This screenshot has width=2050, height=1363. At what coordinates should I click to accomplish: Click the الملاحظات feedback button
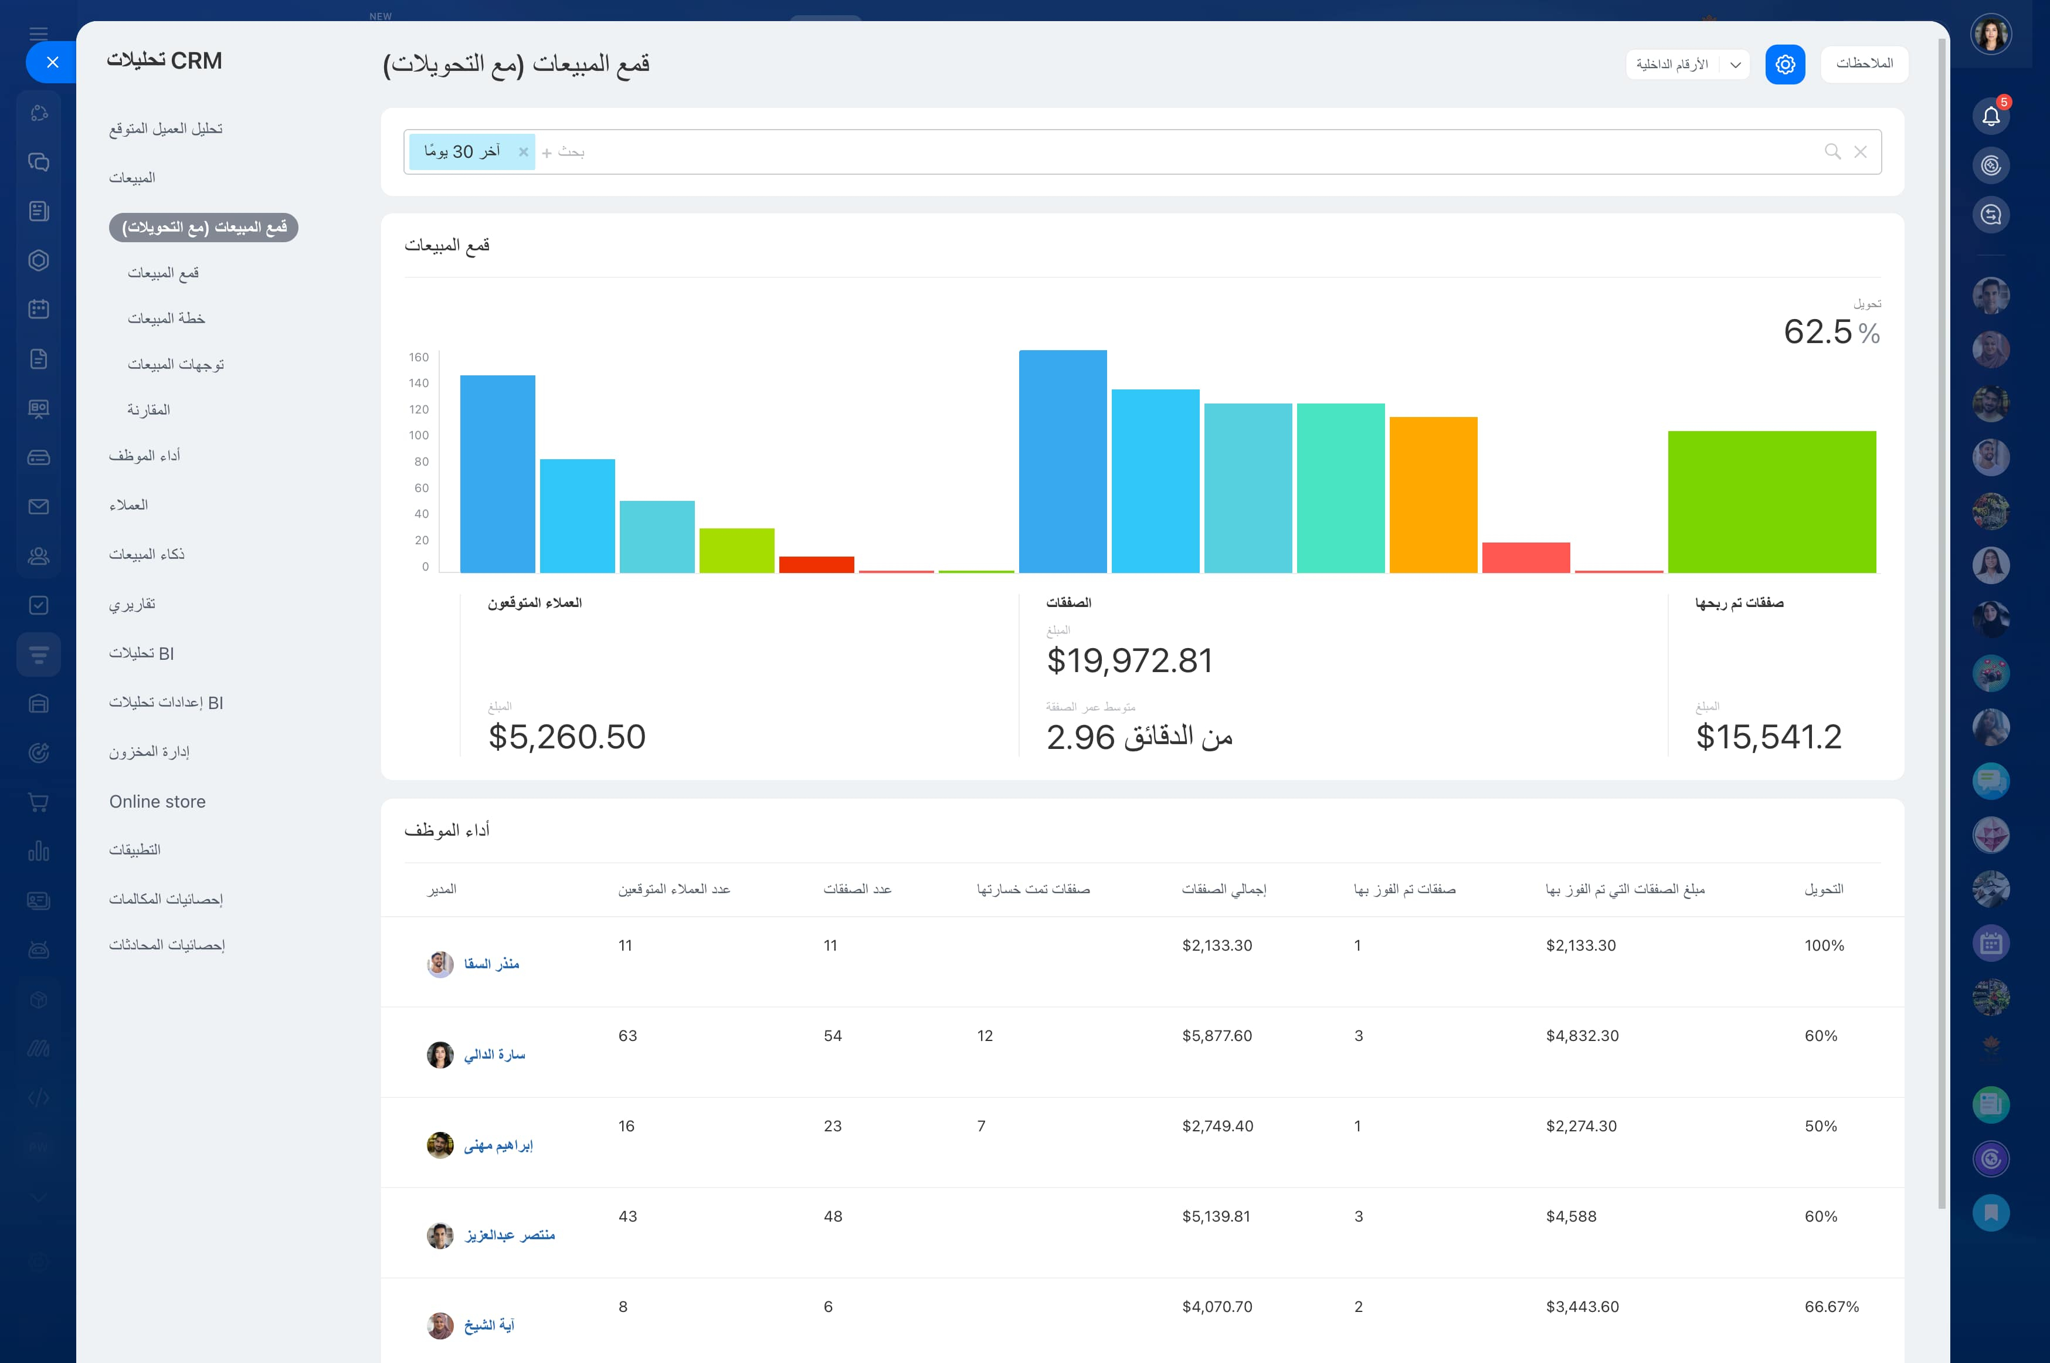[1864, 65]
